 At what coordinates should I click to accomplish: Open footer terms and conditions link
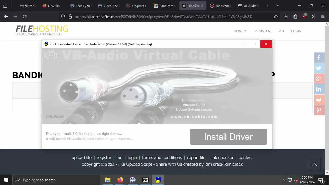point(162,158)
